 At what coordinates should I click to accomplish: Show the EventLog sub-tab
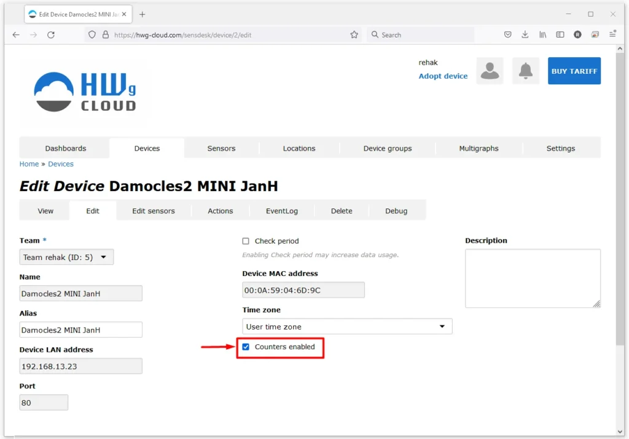point(281,211)
